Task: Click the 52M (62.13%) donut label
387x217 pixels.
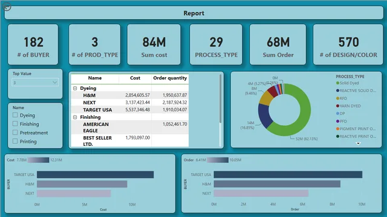Action: click(307, 139)
